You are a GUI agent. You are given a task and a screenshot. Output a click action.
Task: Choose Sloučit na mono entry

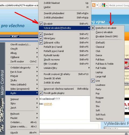pos(64,60)
